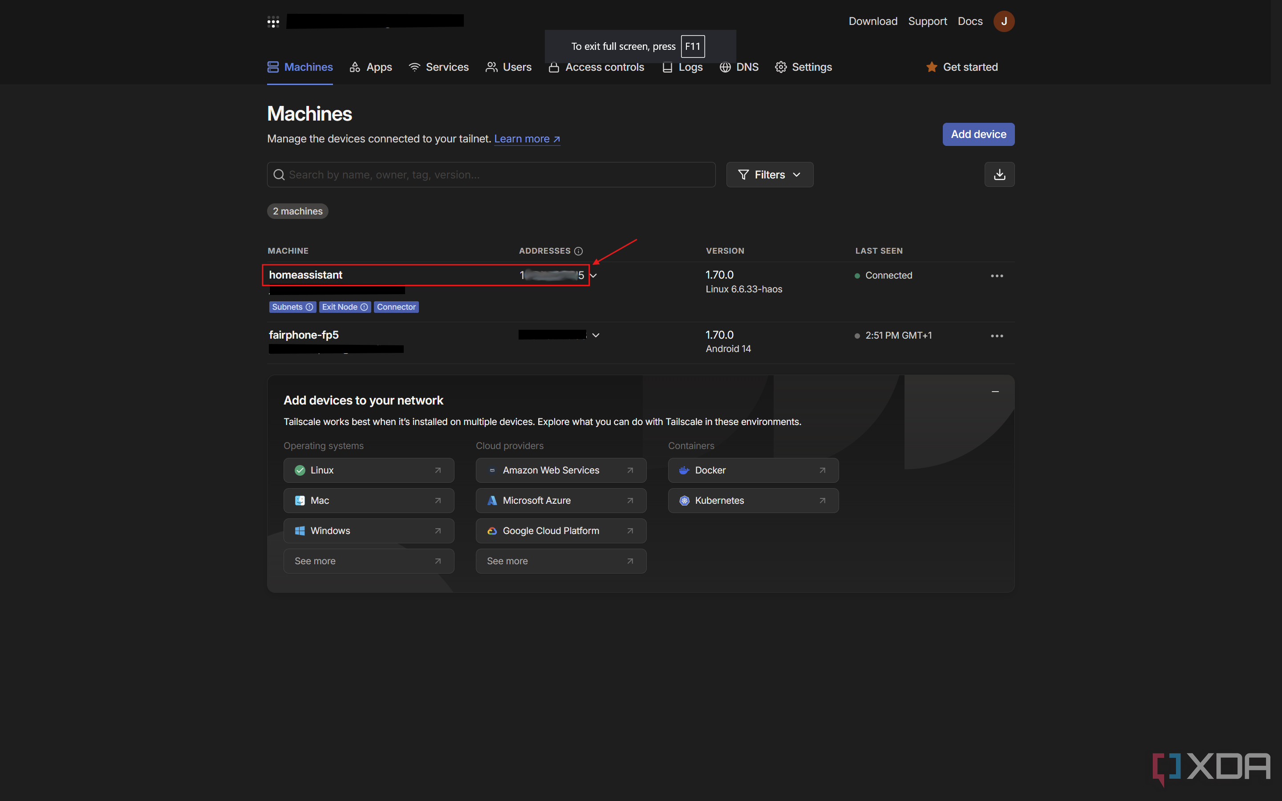Screen dimensions: 1282x801
Task: Click the Subnets tag on homeassistant
Action: click(290, 306)
